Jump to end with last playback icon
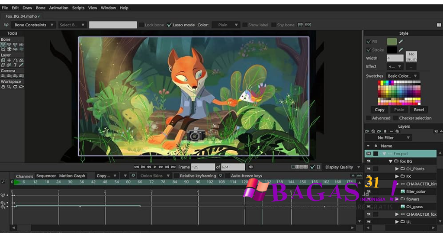This screenshot has height=233, width=443. pyautogui.click(x=173, y=167)
